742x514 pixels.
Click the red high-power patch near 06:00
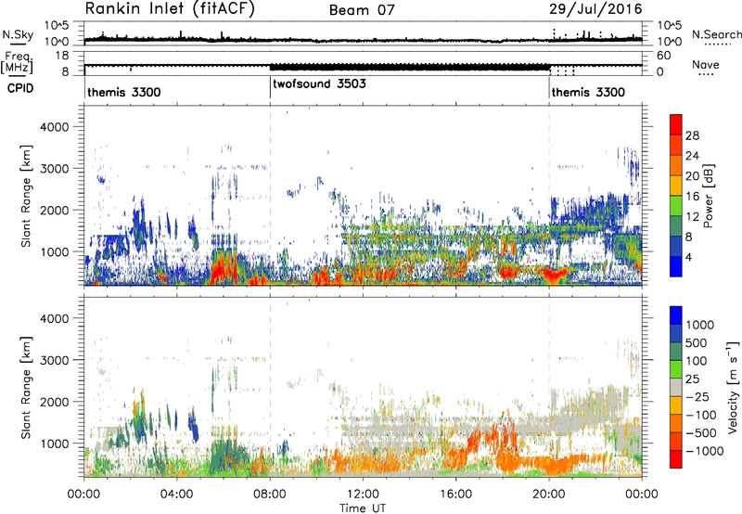(x=223, y=270)
